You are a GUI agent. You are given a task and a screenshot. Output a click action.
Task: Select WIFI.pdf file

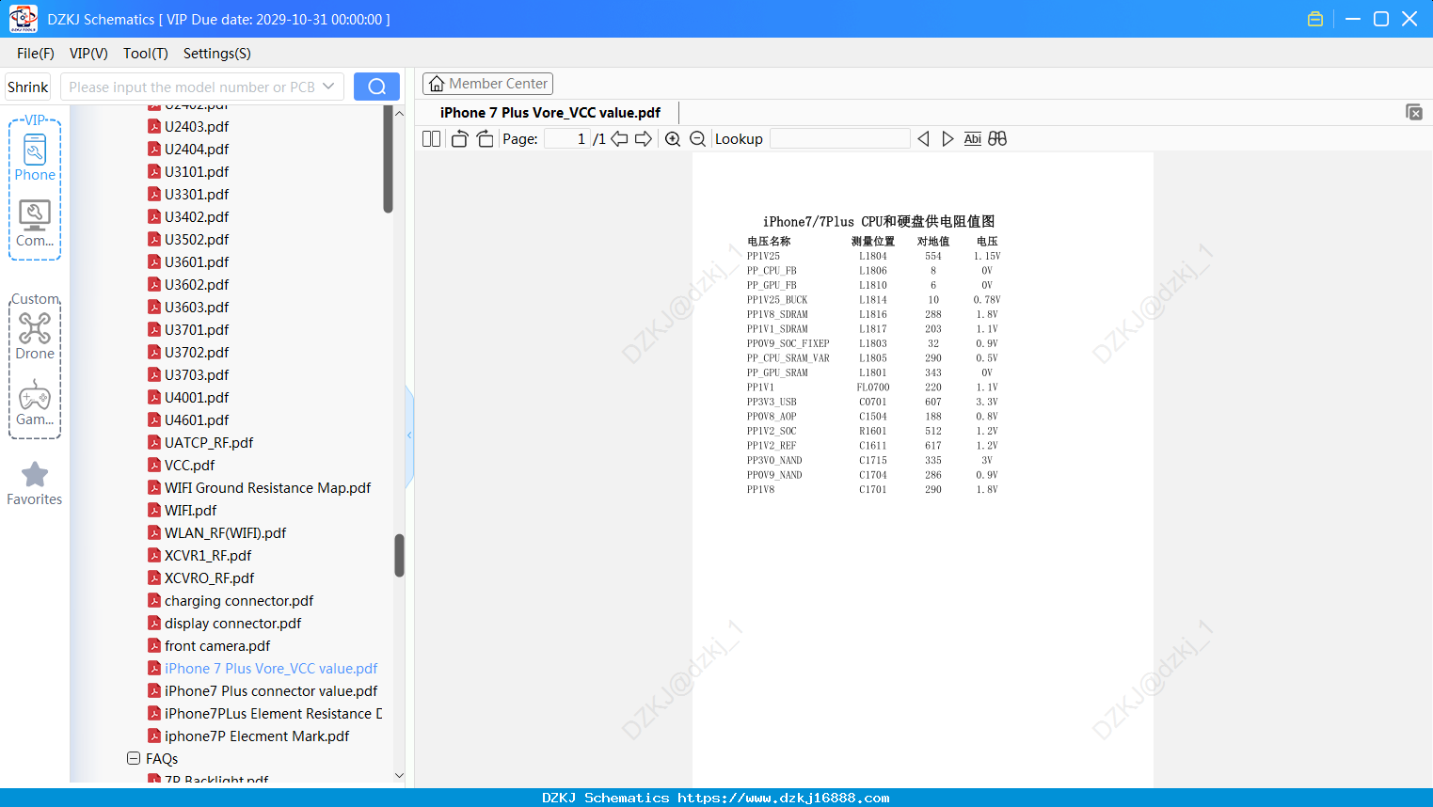click(x=183, y=510)
